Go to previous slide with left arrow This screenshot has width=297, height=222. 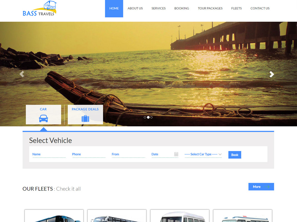point(22,74)
